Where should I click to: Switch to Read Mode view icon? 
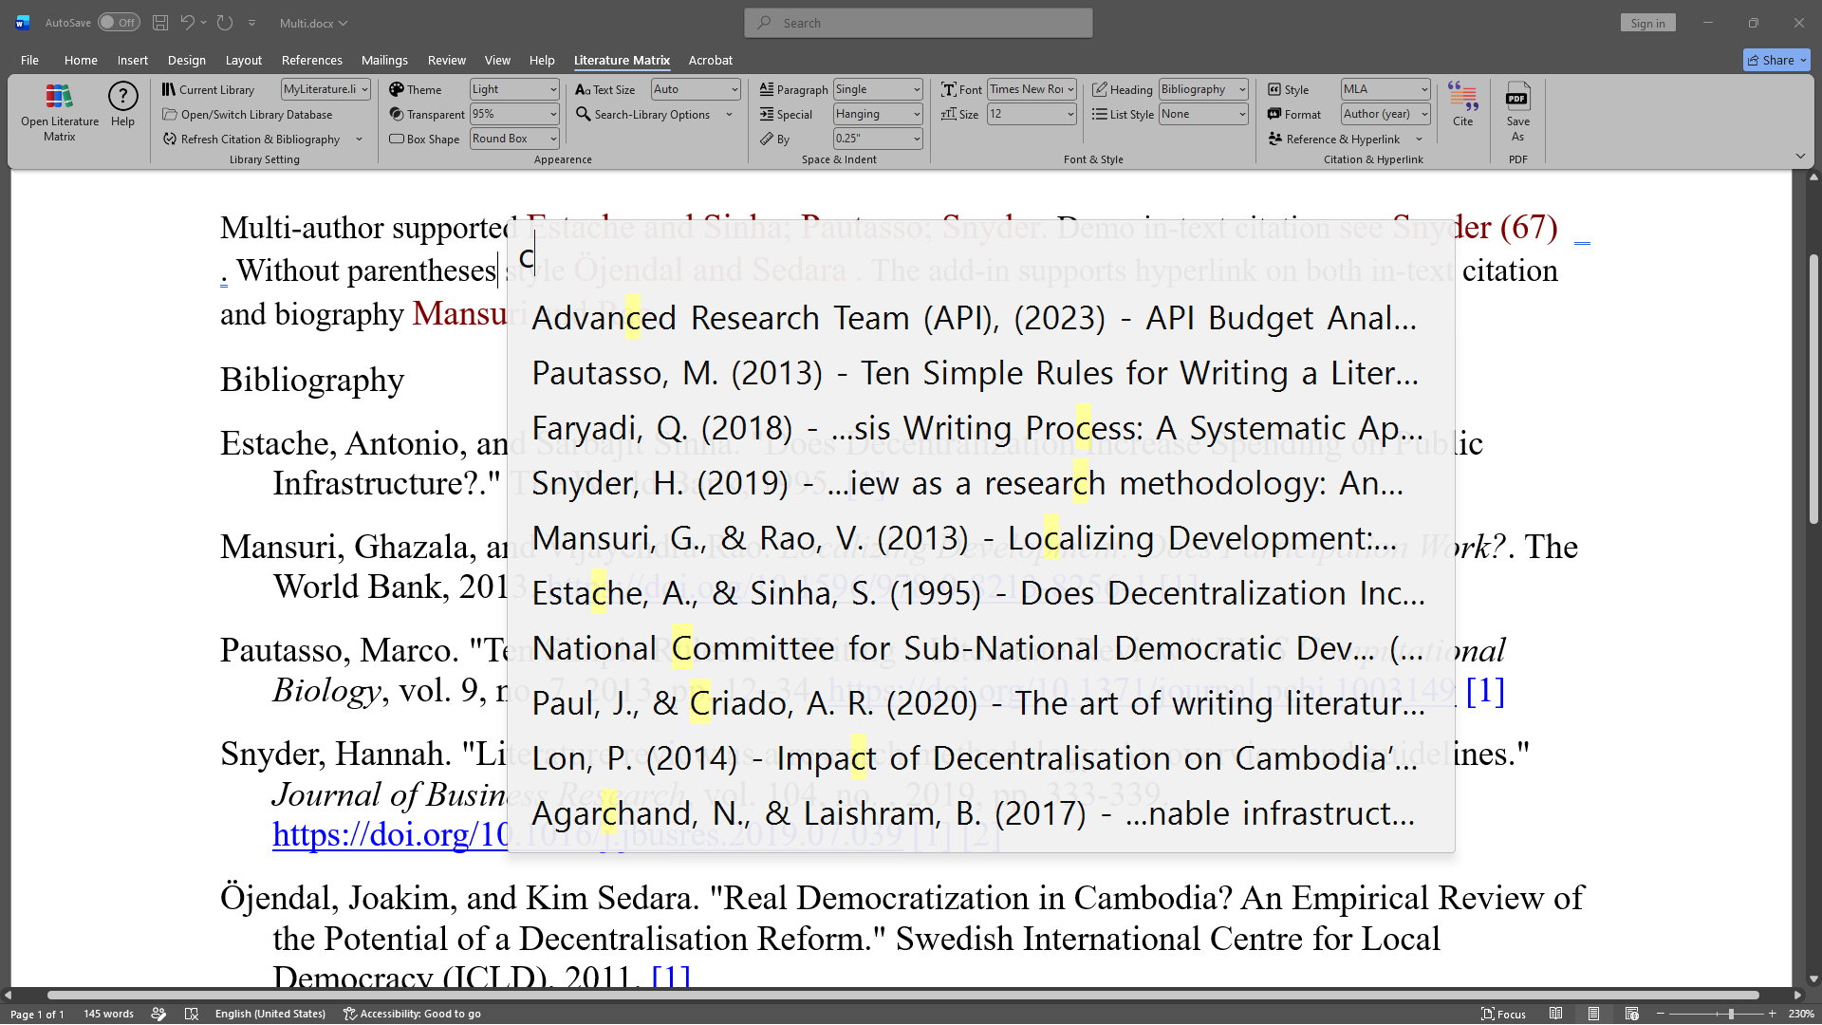pos(1555,1014)
